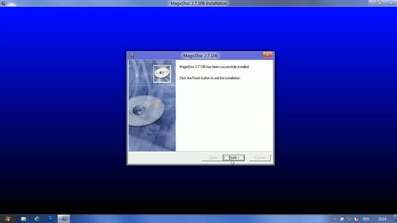
Task: Maximize the MagicDisc Installation background window
Action: coord(380,2)
